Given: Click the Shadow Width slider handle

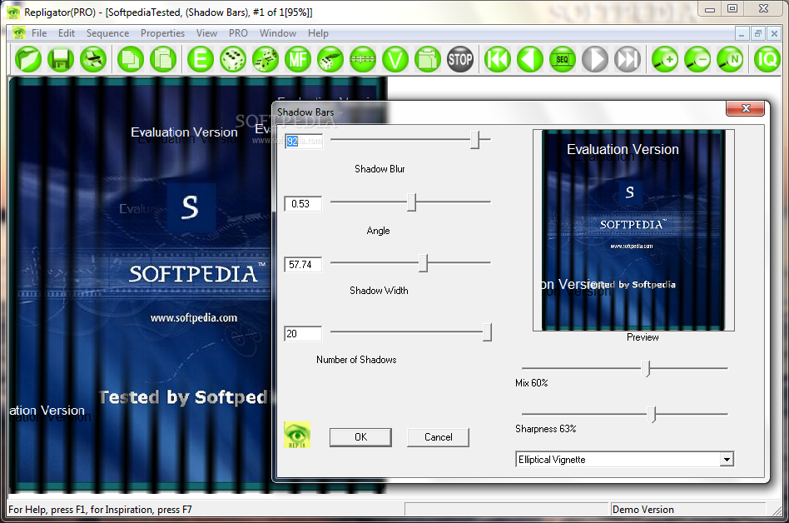Looking at the screenshot, I should coord(423,263).
